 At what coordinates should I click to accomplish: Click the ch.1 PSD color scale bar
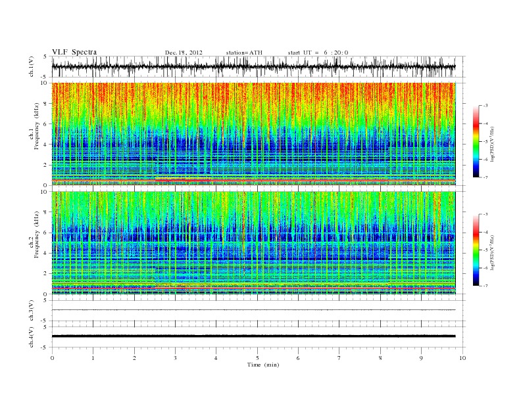[476, 142]
